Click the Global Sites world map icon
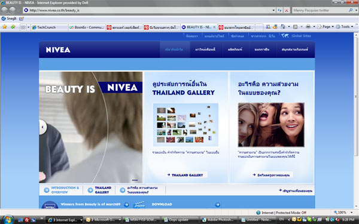 point(285,36)
